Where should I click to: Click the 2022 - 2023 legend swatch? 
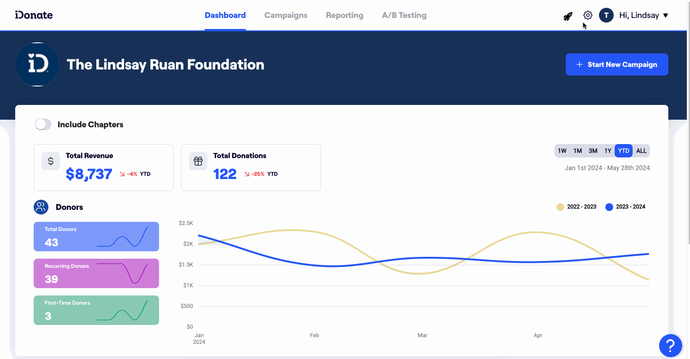coord(560,207)
